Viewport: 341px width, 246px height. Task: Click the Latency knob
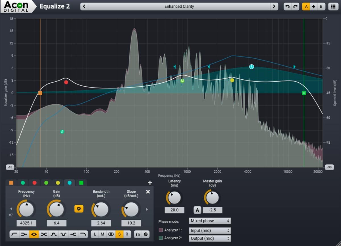174,198
